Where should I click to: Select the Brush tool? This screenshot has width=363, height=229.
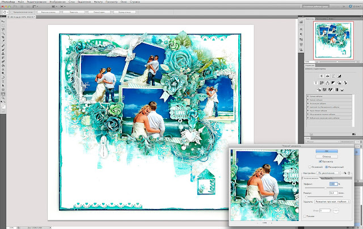pos(3,49)
